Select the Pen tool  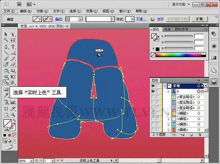pos(6,47)
